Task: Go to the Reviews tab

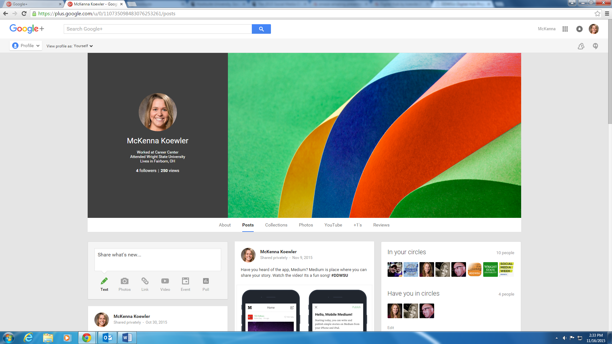Action: 381,225
